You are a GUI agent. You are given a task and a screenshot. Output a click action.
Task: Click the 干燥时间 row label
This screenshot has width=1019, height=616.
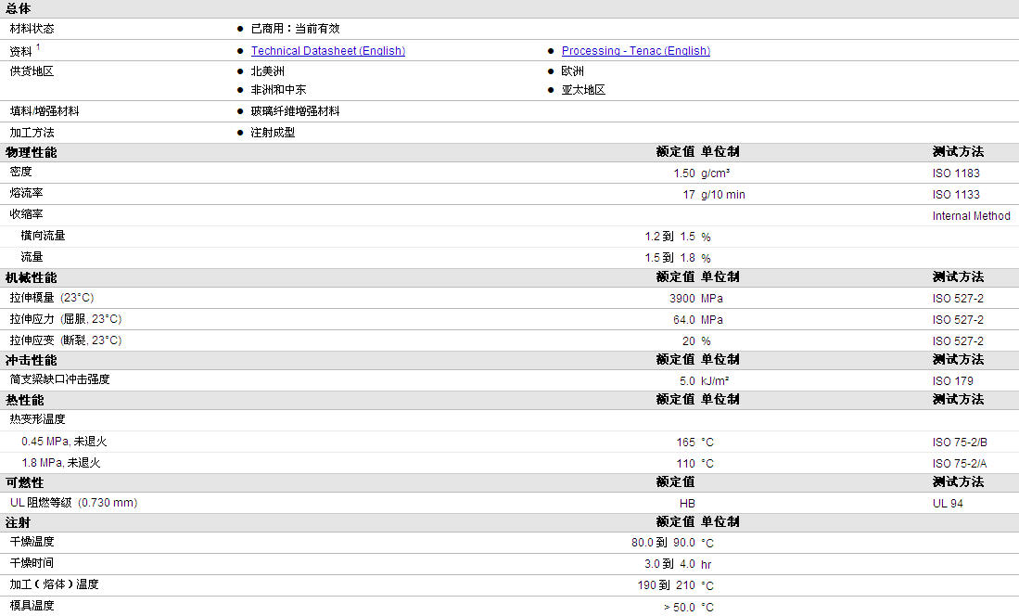(x=32, y=563)
